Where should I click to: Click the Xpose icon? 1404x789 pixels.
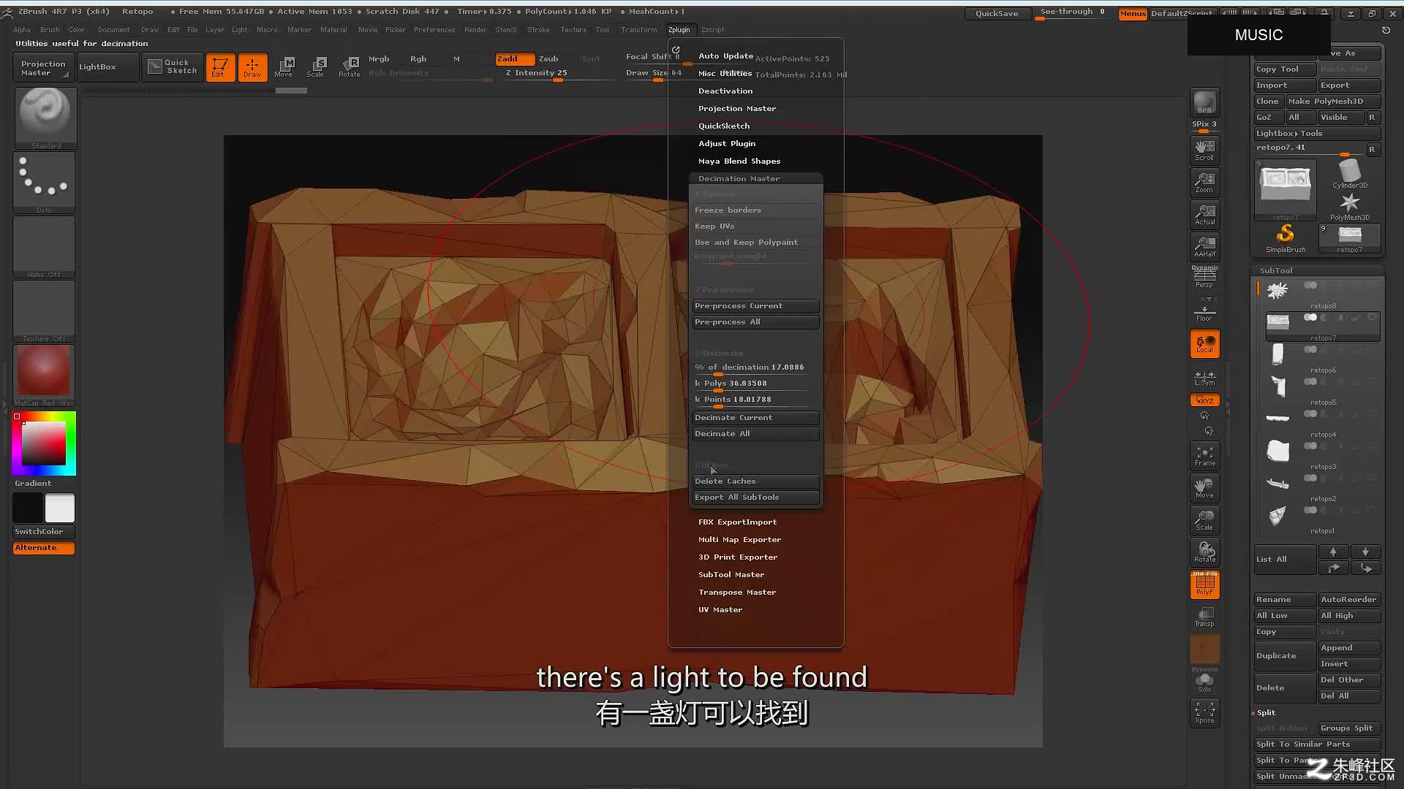[x=1204, y=713]
